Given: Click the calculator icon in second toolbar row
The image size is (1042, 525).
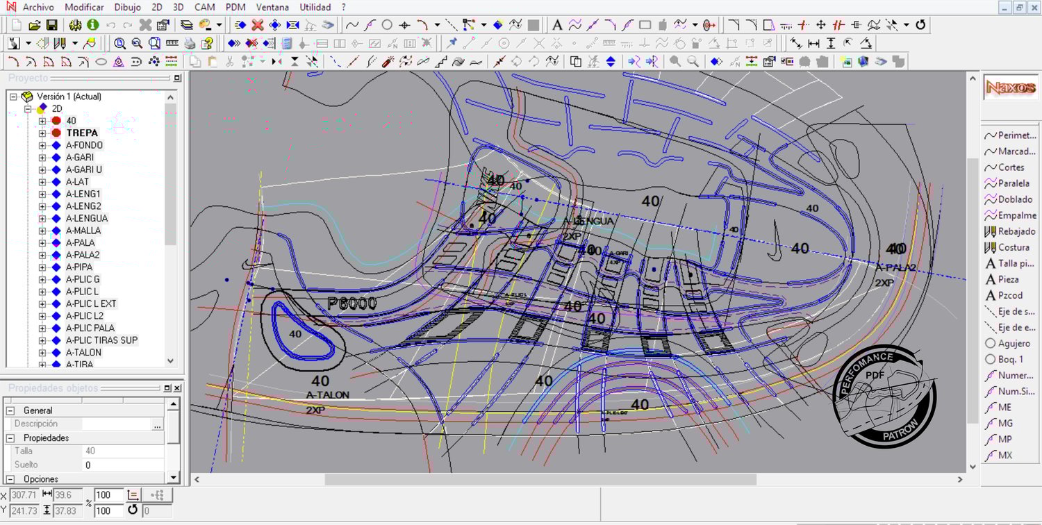Looking at the screenshot, I should 287,43.
